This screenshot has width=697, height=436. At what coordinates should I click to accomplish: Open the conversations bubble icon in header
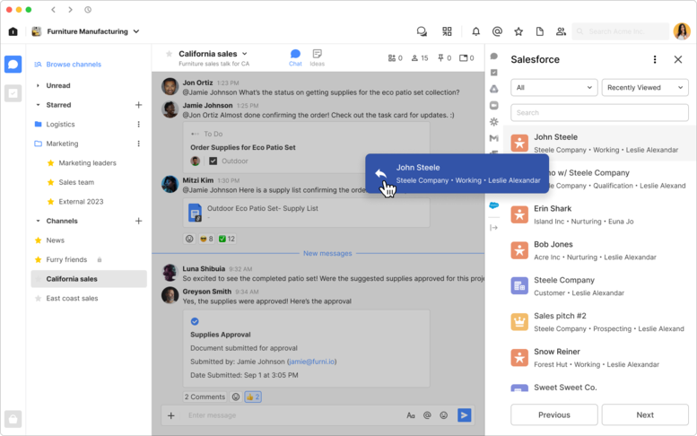click(422, 31)
